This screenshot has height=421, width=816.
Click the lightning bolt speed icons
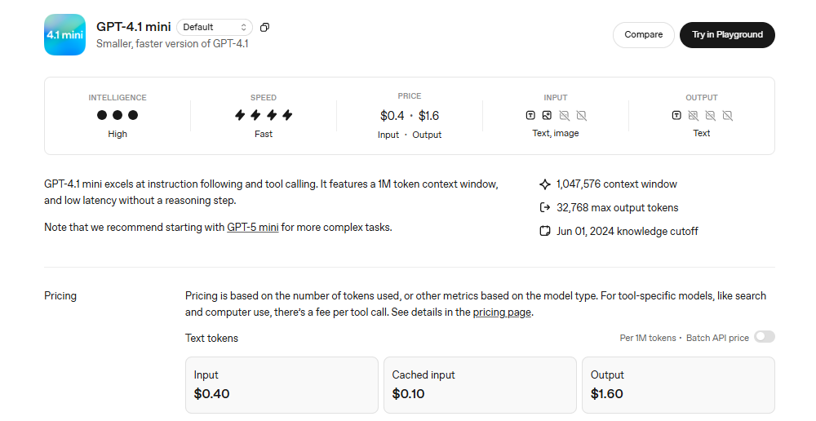264,115
